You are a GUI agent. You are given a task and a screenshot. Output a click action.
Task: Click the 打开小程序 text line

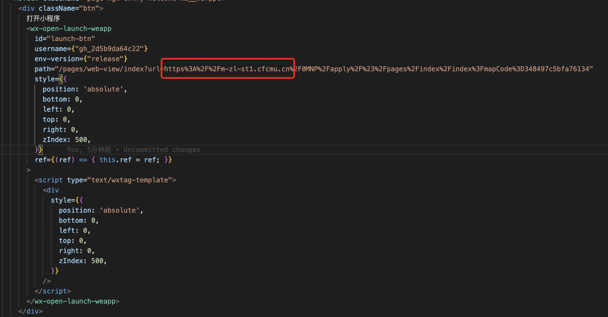[43, 19]
